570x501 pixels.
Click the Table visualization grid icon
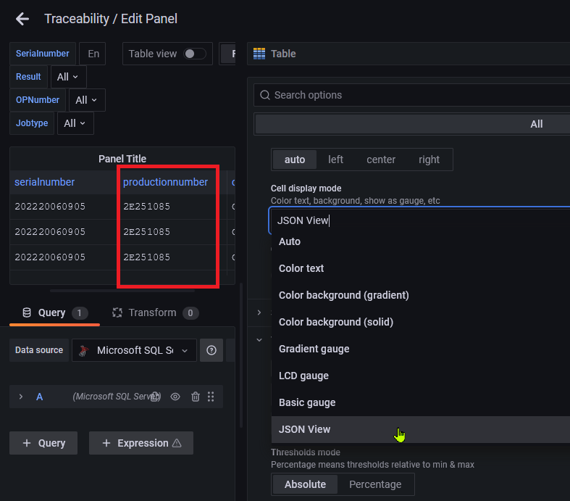pos(259,54)
